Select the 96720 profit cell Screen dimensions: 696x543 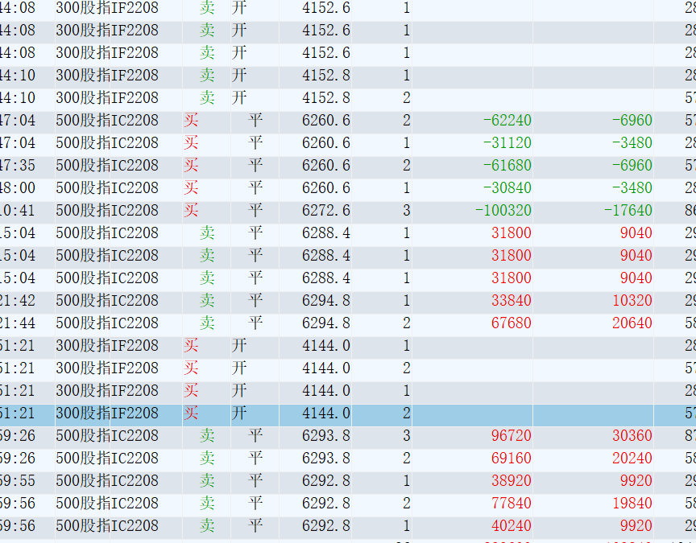coord(511,436)
